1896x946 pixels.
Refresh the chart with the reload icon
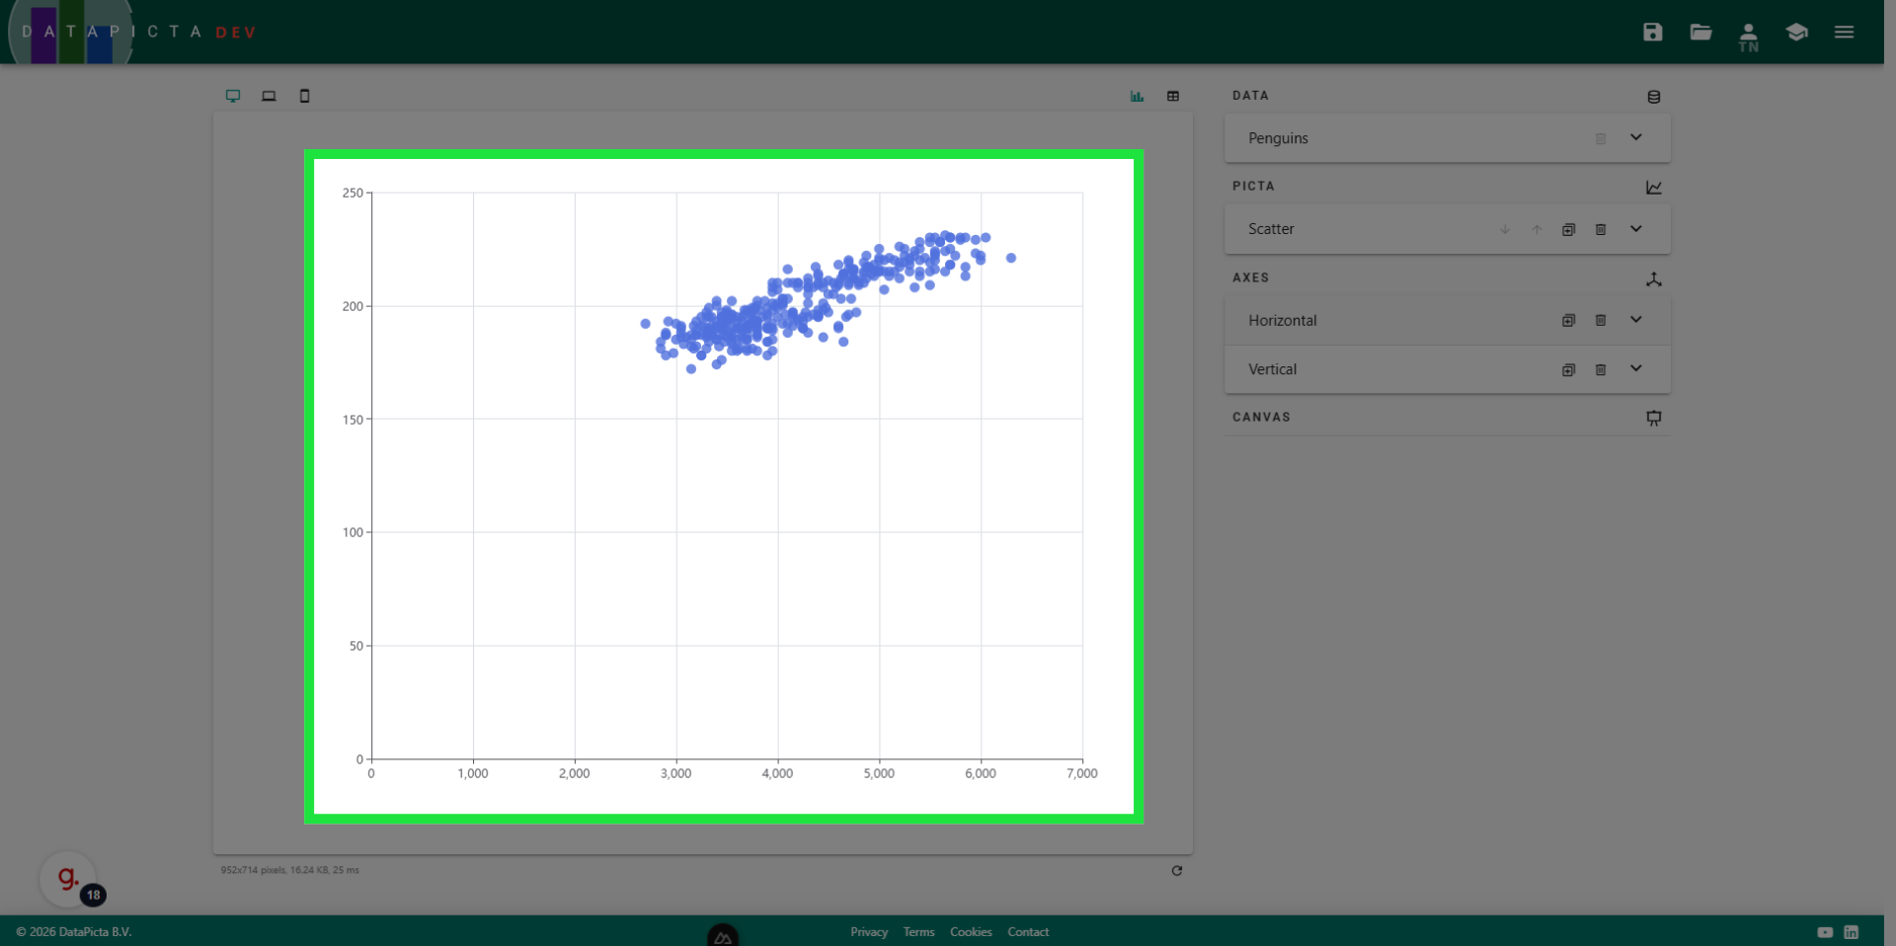pyautogui.click(x=1177, y=871)
